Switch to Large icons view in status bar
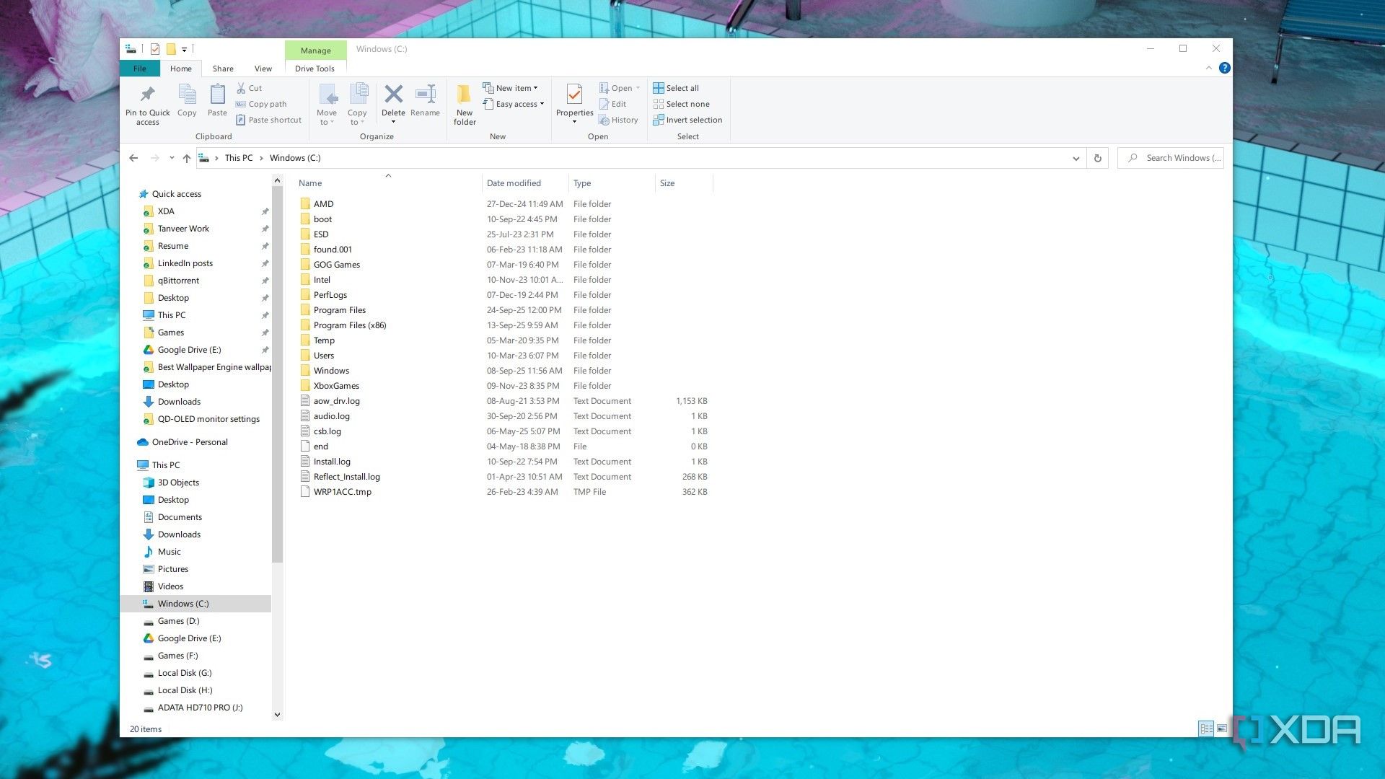1385x779 pixels. (1222, 729)
